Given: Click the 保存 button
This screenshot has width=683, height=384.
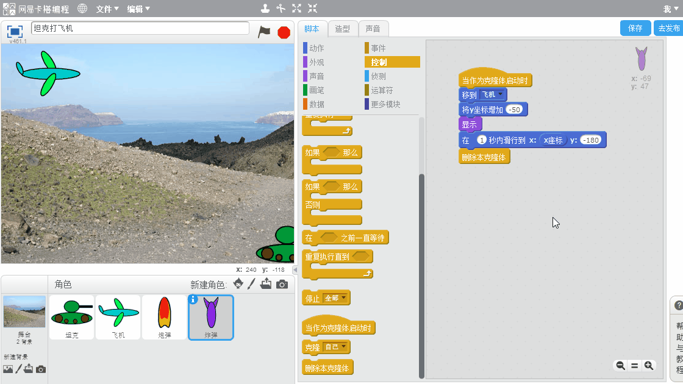Looking at the screenshot, I should (635, 28).
